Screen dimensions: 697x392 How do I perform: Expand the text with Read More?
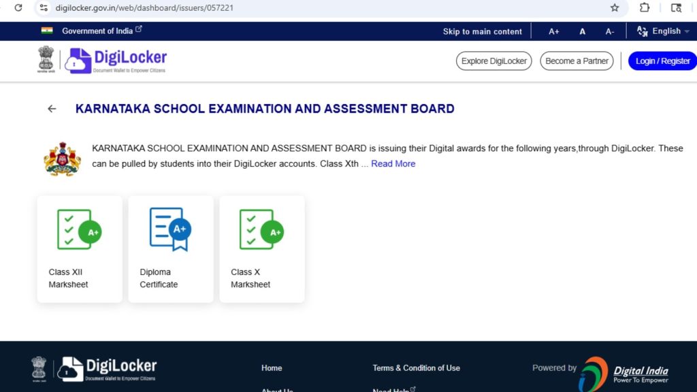[393, 163]
